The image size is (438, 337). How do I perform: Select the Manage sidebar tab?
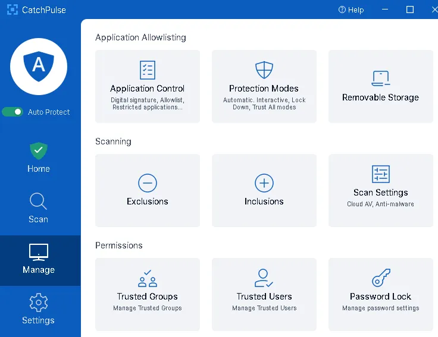[x=39, y=259]
